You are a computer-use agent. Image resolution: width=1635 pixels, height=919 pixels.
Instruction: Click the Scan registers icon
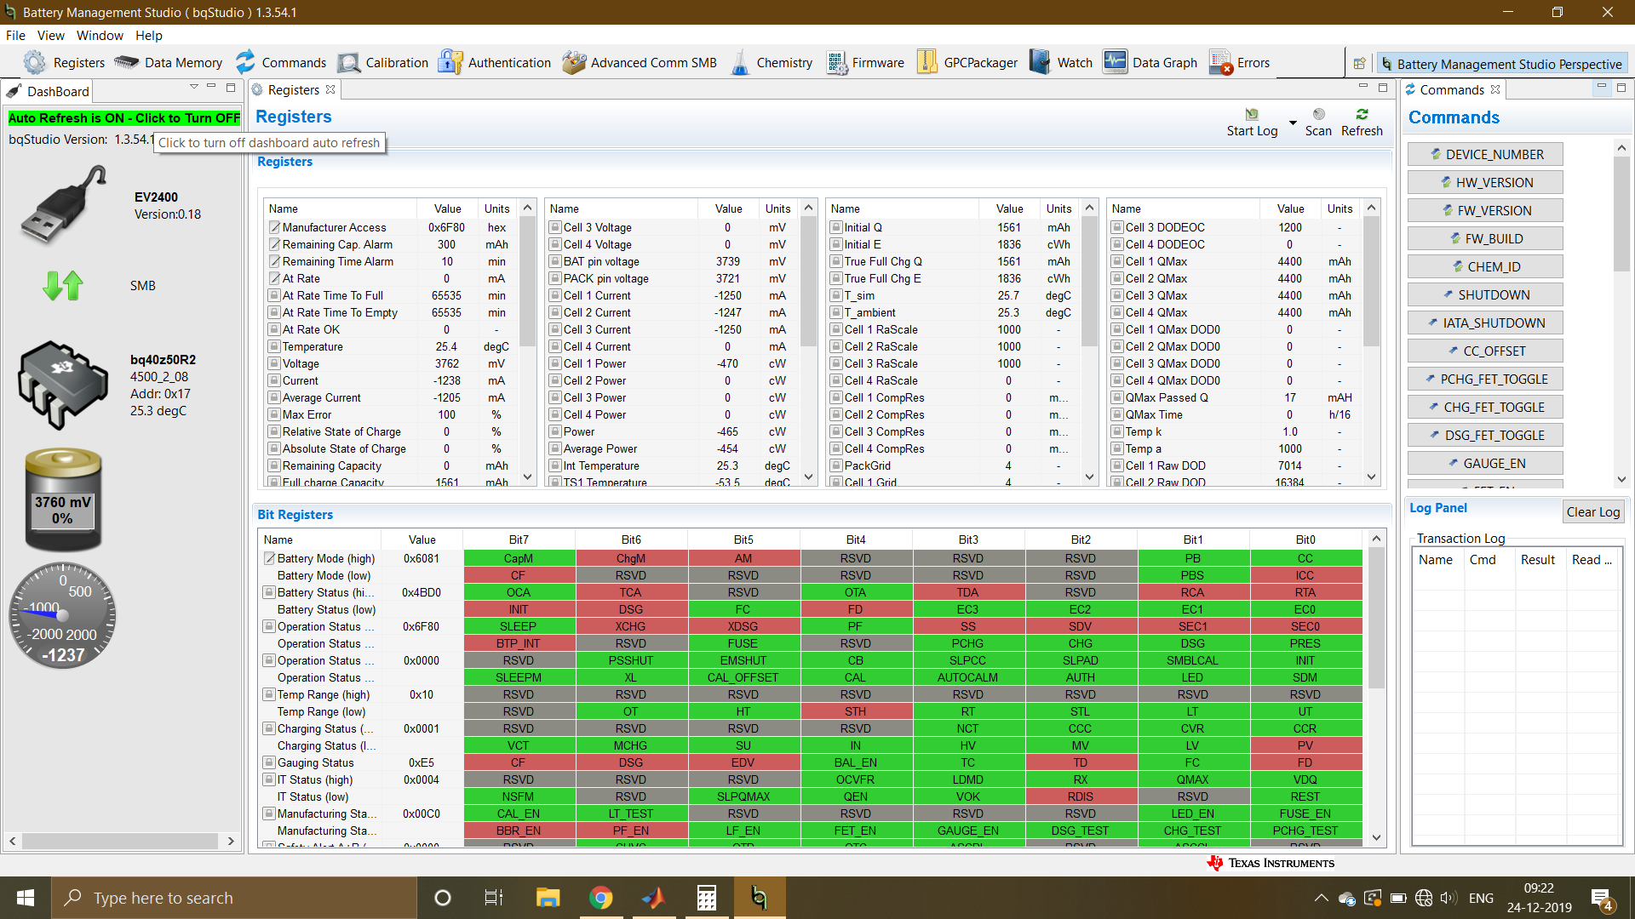click(1318, 123)
